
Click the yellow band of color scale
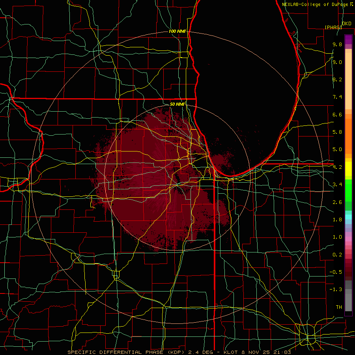click(348, 169)
